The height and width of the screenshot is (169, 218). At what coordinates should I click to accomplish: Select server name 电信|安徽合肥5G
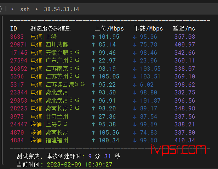(x=55, y=53)
